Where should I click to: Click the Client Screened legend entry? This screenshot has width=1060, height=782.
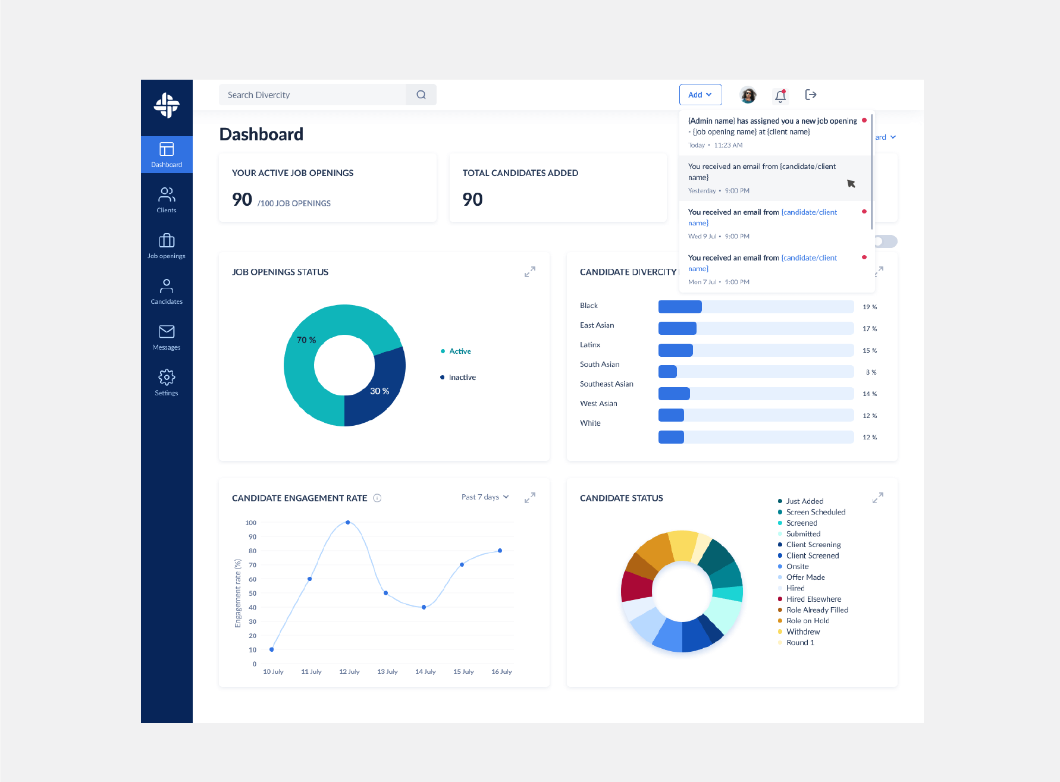[808, 556]
